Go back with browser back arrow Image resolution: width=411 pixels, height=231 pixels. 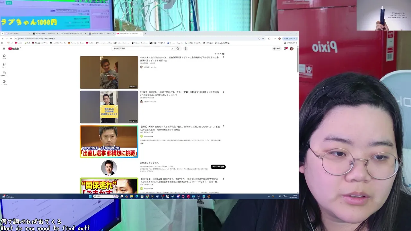coord(3,38)
